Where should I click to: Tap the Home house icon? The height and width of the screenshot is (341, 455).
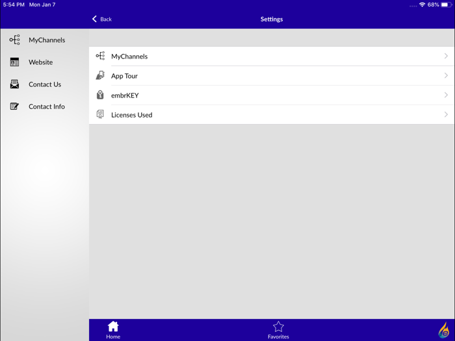[113, 327]
